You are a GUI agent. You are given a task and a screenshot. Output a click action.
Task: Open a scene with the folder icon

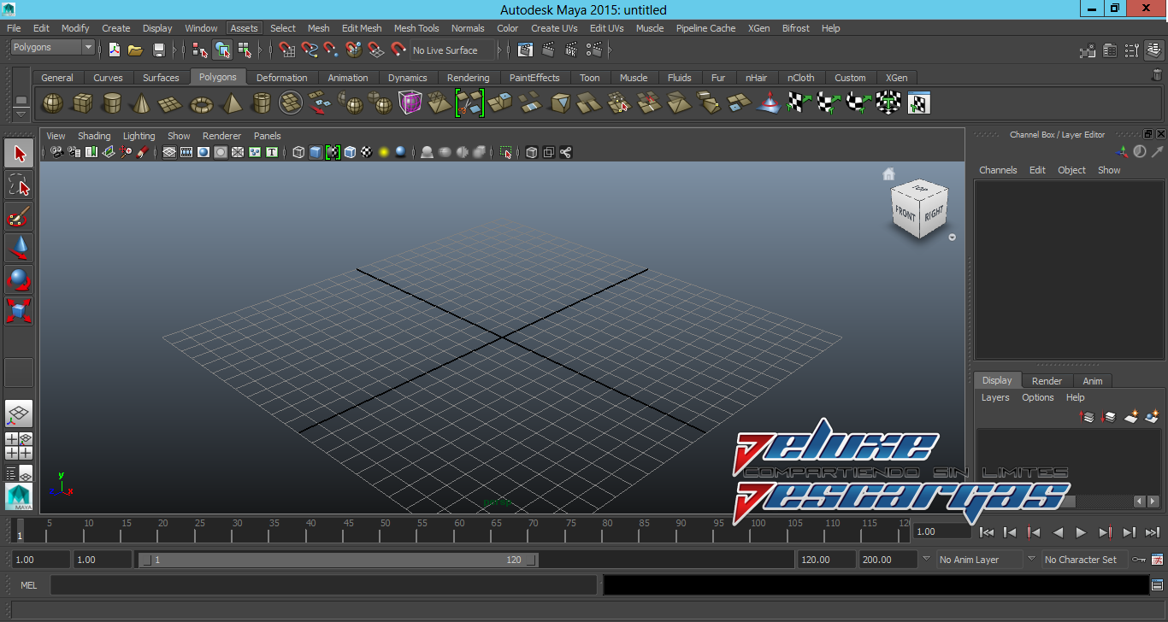(135, 50)
